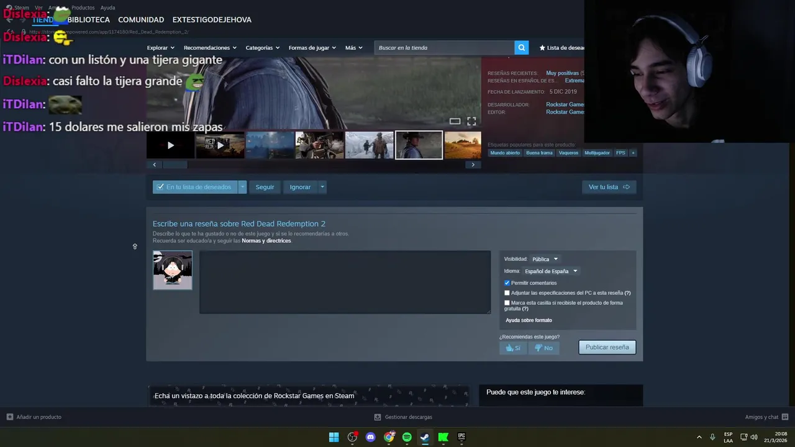
Task: Open the Recomendaciones store menu
Action: click(x=210, y=48)
